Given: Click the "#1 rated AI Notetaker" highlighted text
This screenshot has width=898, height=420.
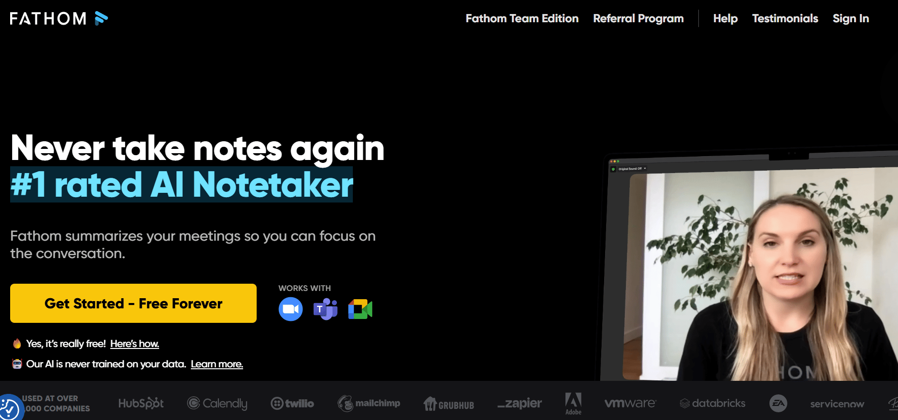Looking at the screenshot, I should [x=182, y=185].
